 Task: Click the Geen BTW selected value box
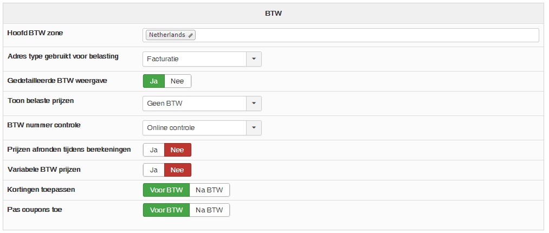click(195, 103)
